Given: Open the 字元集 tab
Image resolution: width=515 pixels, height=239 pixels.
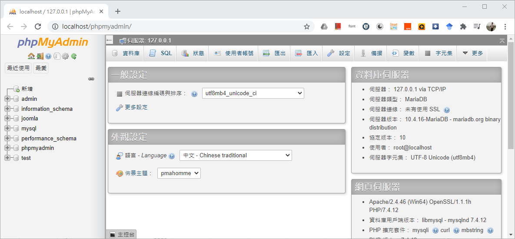Looking at the screenshot, I should click(x=438, y=53).
